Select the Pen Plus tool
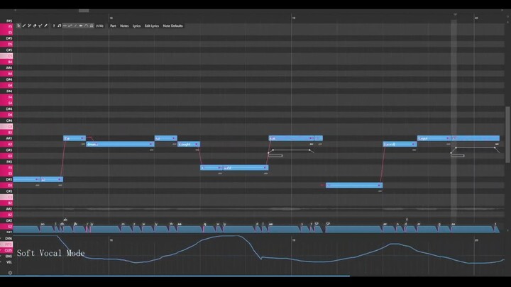Screen dimensions: 511x287 [x=29, y=26]
